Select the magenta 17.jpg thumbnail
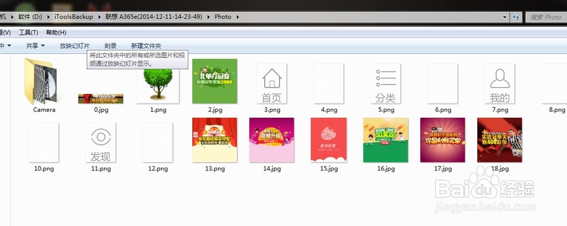567x226 pixels. click(442, 140)
